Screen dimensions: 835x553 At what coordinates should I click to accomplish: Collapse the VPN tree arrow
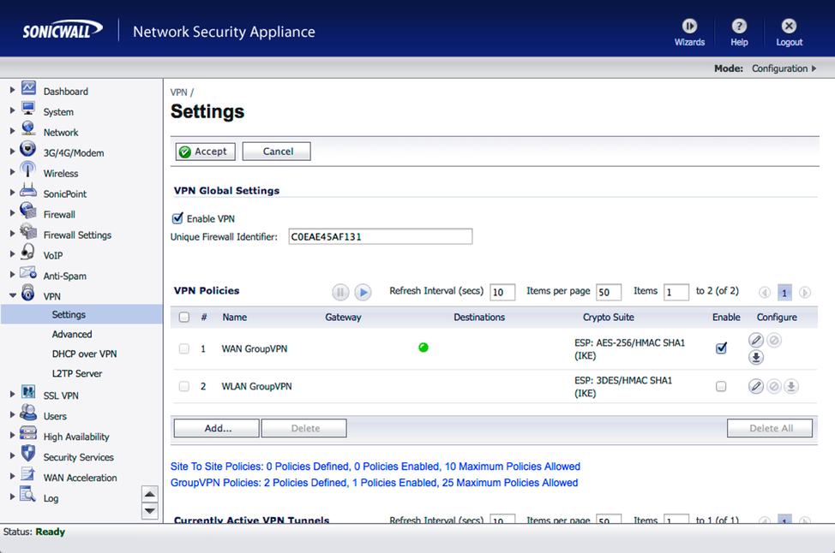point(12,295)
